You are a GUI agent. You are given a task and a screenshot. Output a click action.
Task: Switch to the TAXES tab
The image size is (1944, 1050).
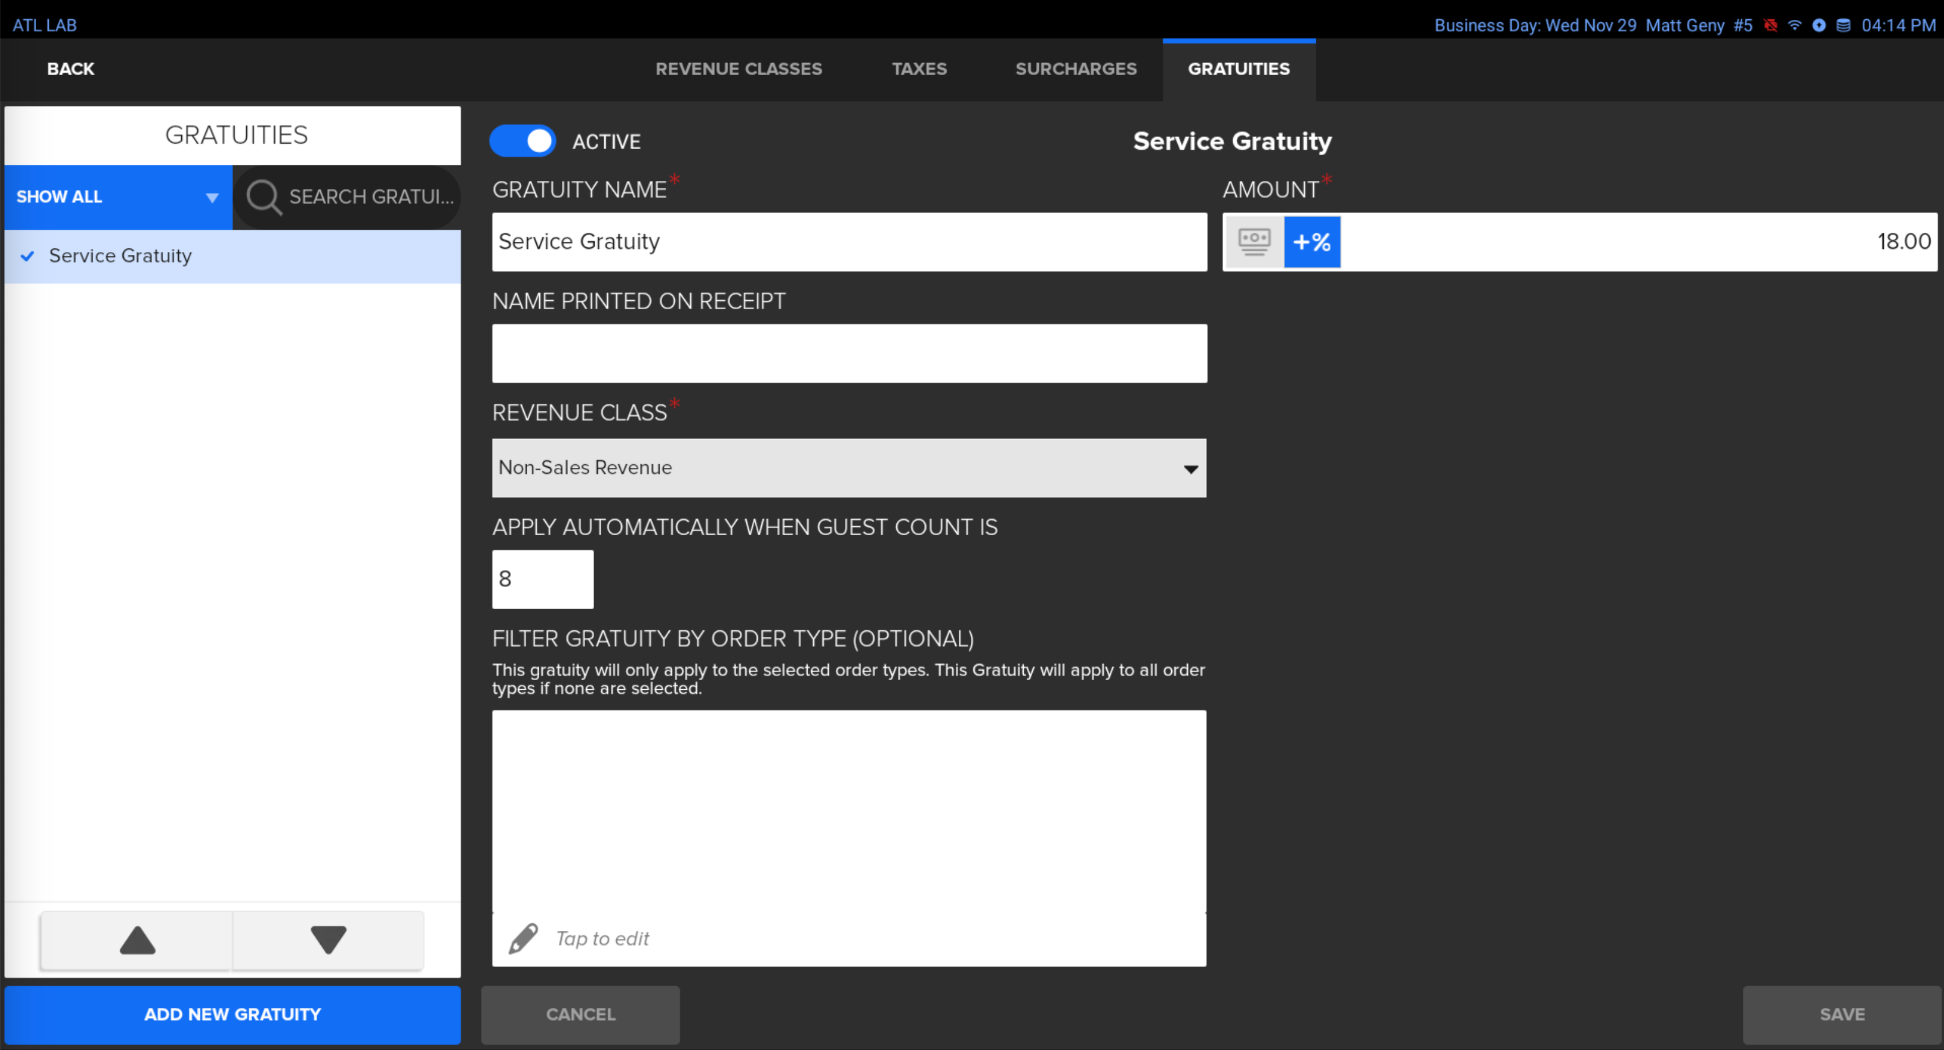click(920, 70)
